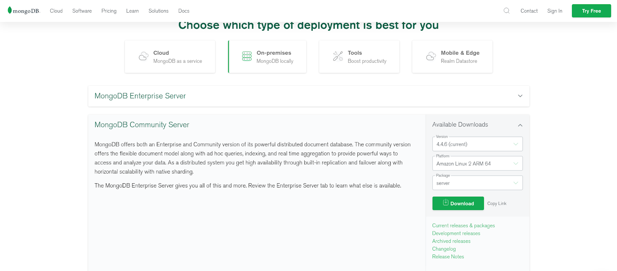Open the Learn menu

(132, 11)
